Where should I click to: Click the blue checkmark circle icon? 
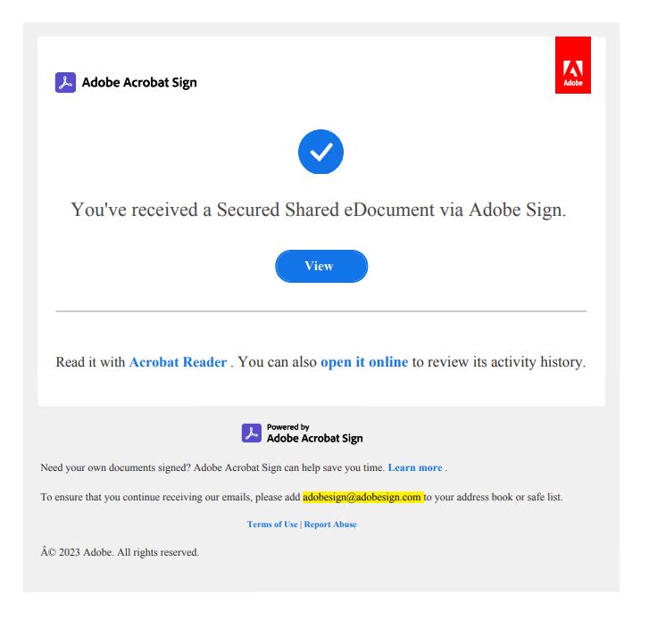point(320,153)
